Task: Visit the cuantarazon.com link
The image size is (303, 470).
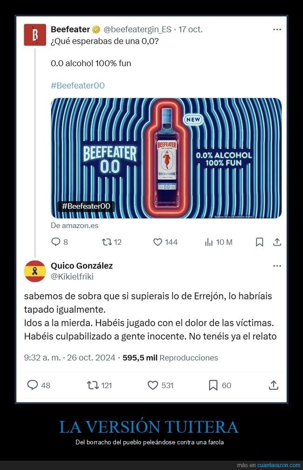Action: click(278, 465)
